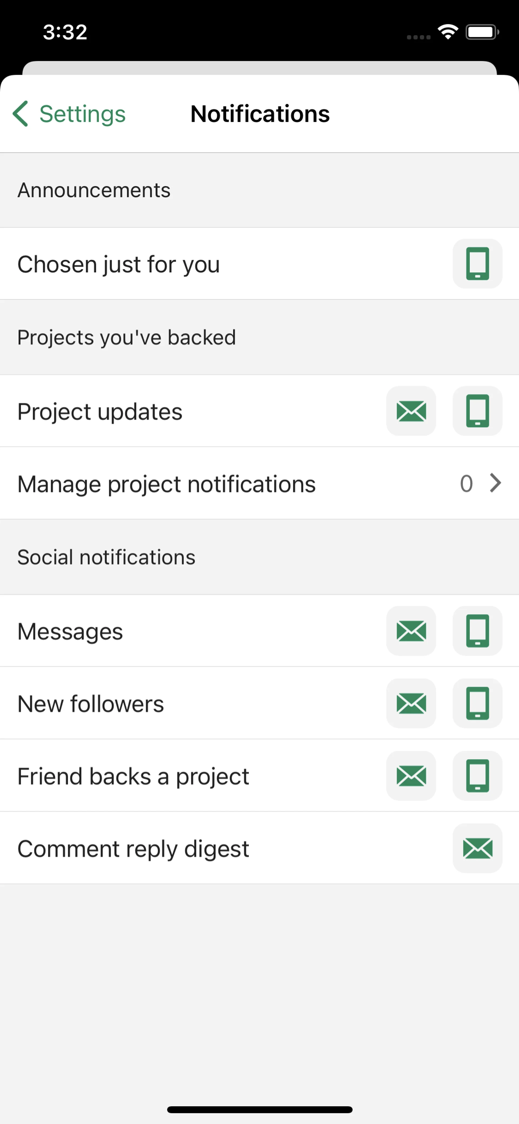Toggle push notifications for Chosen just for you
Screen dimensions: 519x1124
tap(477, 264)
